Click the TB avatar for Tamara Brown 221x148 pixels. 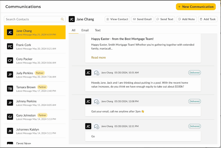click(x=10, y=89)
